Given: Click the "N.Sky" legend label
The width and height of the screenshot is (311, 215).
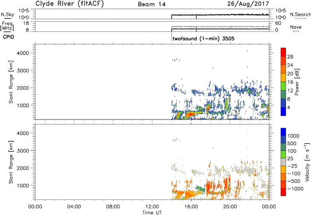Looking at the screenshot, I should pyautogui.click(x=7, y=14).
